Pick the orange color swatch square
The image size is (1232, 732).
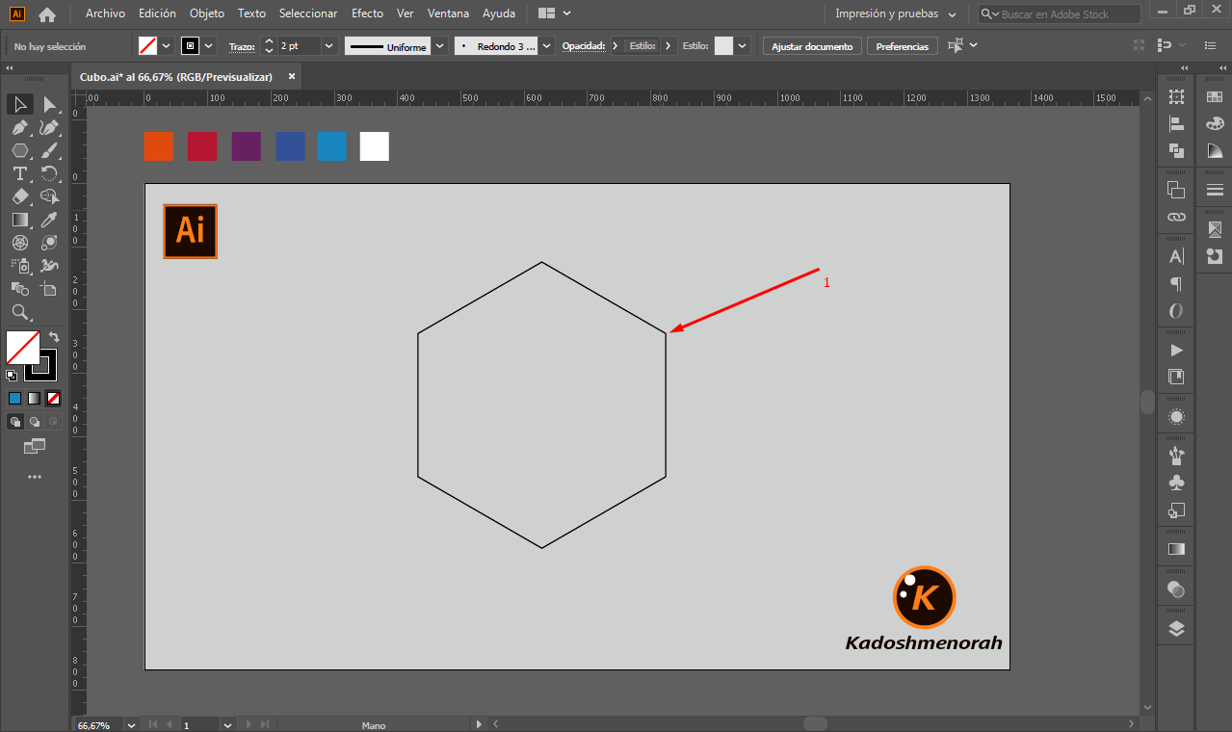pyautogui.click(x=158, y=146)
